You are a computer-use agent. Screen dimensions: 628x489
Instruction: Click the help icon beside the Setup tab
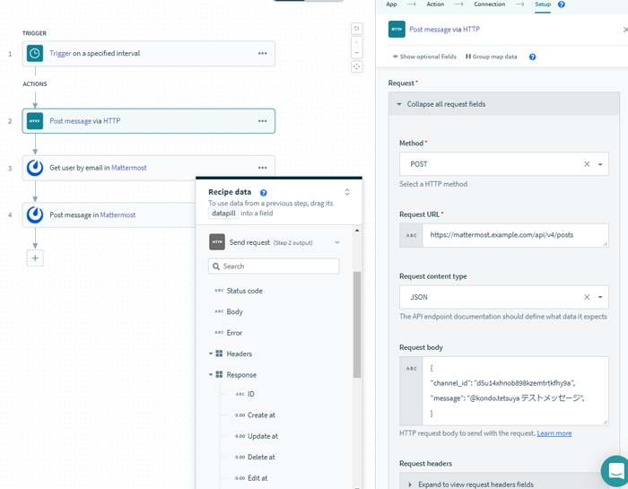click(562, 4)
